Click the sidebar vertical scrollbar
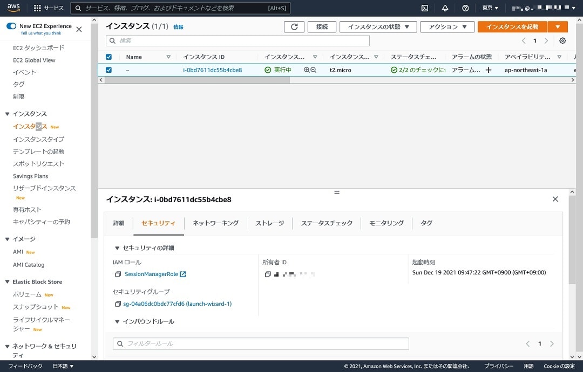This screenshot has height=372, width=583. tap(94, 130)
